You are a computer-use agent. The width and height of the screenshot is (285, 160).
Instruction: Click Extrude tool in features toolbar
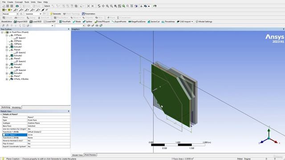coord(7,18)
